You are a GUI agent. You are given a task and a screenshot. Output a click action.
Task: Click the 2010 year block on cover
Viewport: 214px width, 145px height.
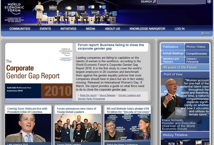[x=57, y=91]
